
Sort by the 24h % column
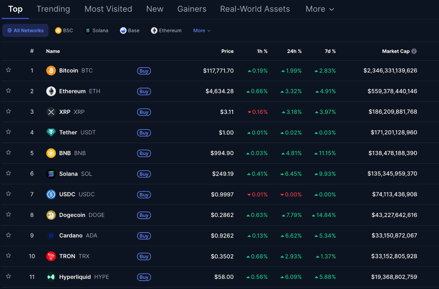(294, 51)
